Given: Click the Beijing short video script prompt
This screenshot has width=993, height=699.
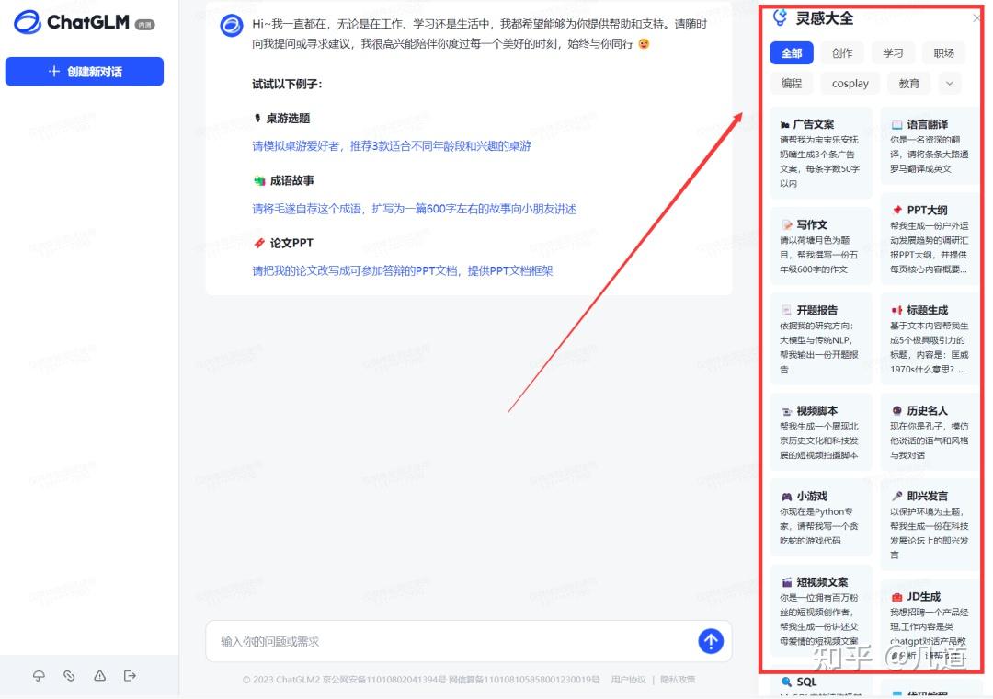Looking at the screenshot, I should (x=819, y=441).
